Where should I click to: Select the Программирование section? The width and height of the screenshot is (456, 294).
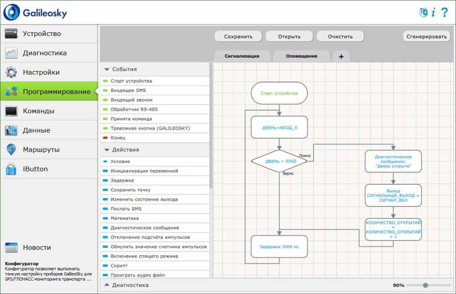(49, 91)
